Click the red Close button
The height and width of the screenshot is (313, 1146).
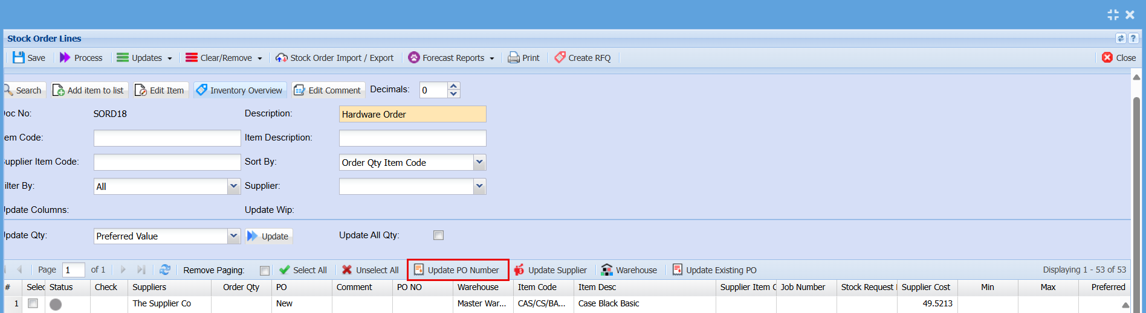(x=1119, y=57)
